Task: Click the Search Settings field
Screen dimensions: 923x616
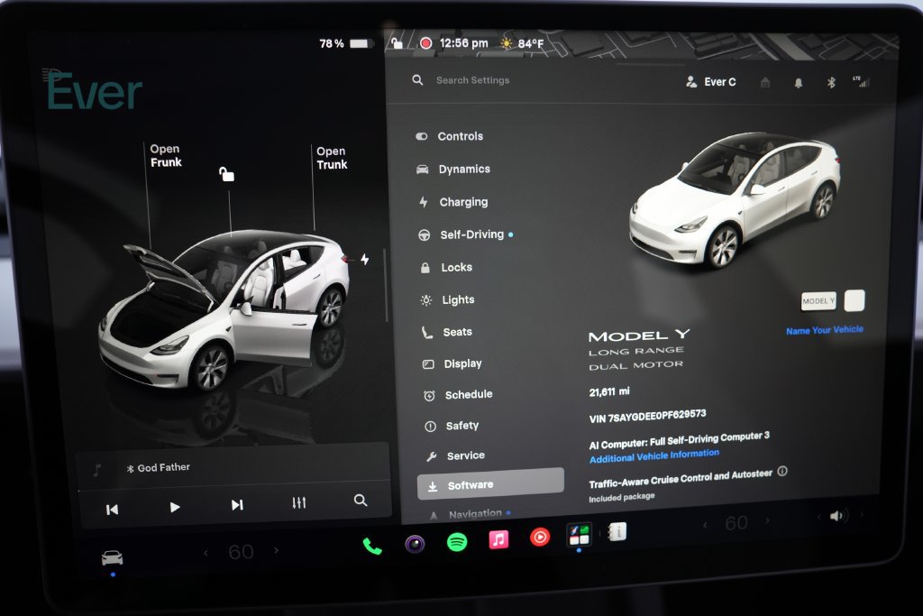Action: coord(472,80)
